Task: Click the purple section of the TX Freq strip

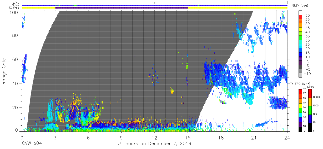Action: coord(122,8)
